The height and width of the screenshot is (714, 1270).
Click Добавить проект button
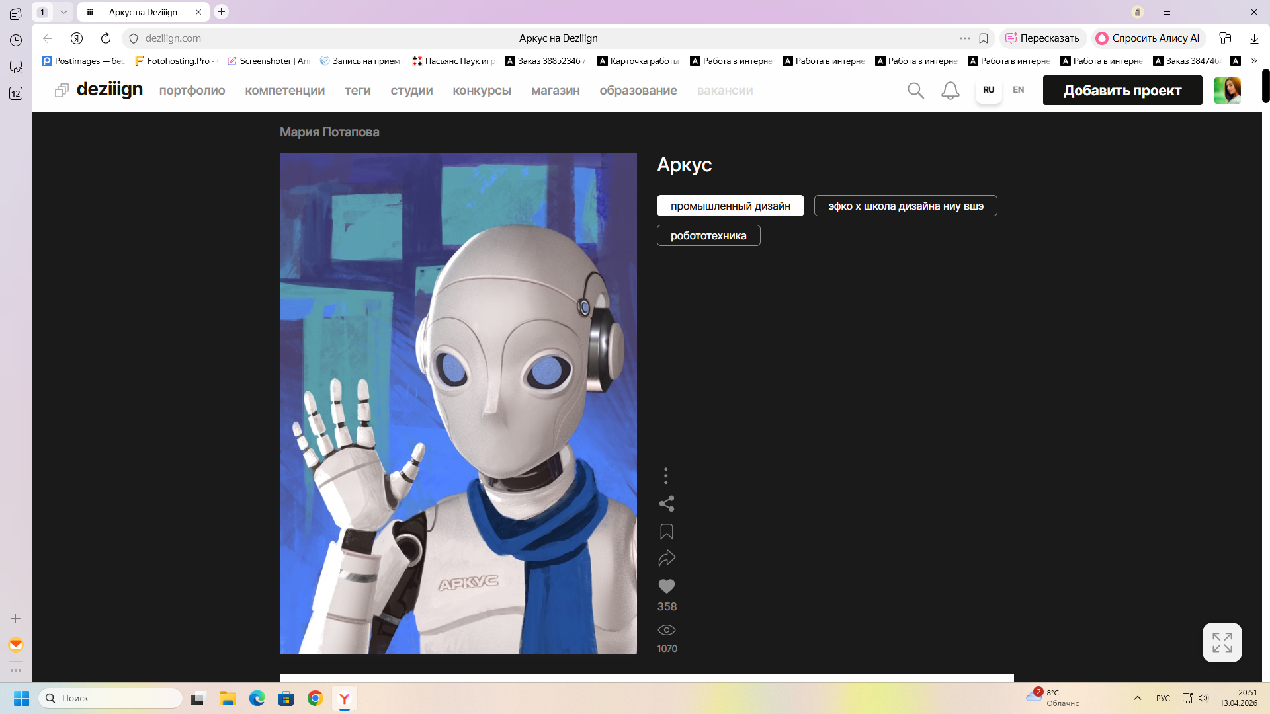click(1122, 91)
